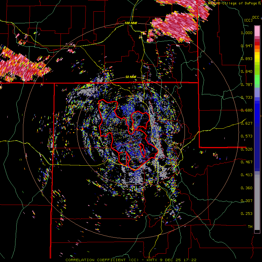Screen dimensions: 262x262
Task: Click the 0.627 scale value
Action: tap(247, 123)
